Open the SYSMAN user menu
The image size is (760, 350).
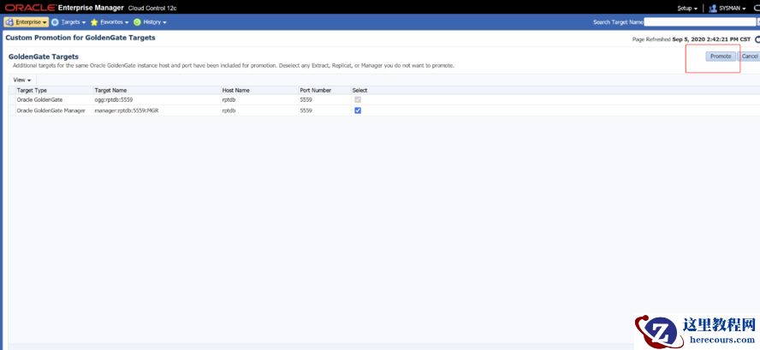727,9
